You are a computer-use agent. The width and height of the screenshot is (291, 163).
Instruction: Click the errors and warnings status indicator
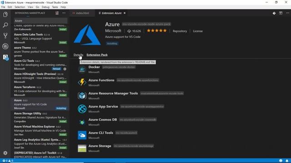pyautogui.click(x=8, y=161)
